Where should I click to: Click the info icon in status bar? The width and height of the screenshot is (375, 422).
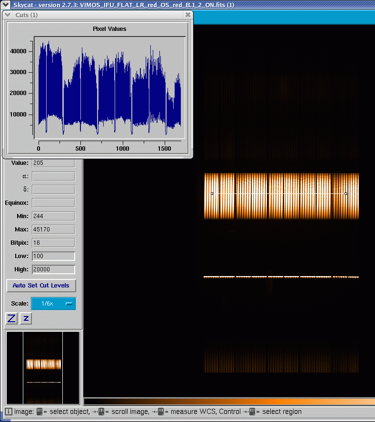coord(9,412)
